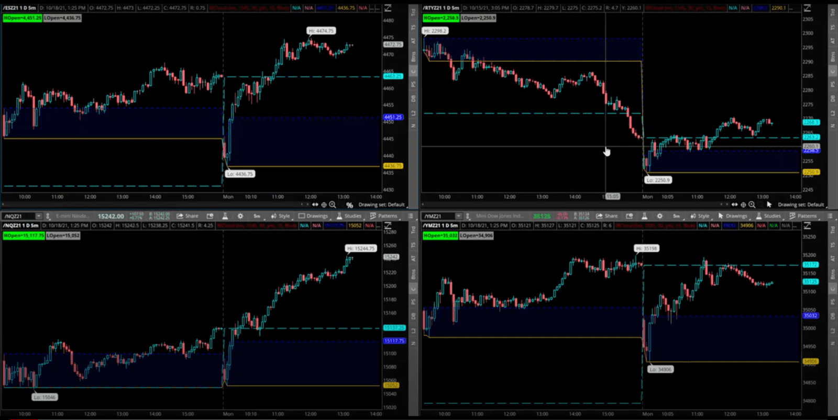Toggle the PS side panel on /ESZ21 chart
The image size is (838, 420).
point(413,84)
